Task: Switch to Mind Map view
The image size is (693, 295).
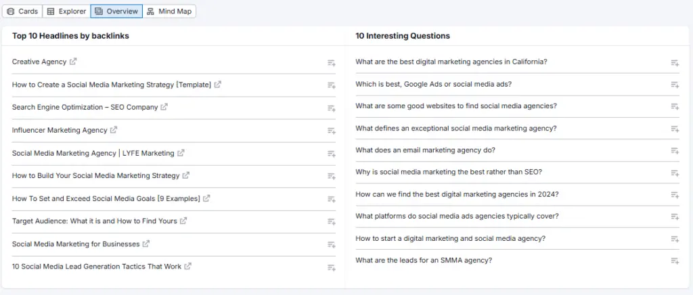Action: [169, 12]
